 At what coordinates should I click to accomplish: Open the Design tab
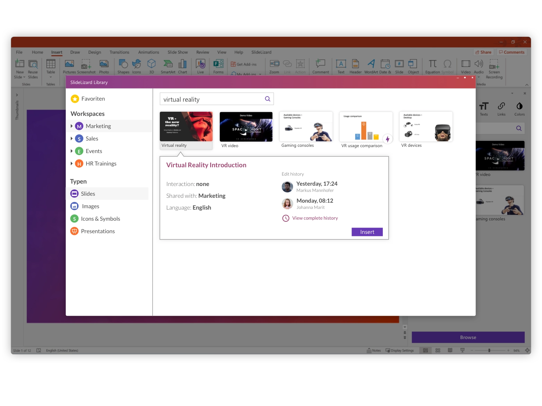(x=94, y=52)
